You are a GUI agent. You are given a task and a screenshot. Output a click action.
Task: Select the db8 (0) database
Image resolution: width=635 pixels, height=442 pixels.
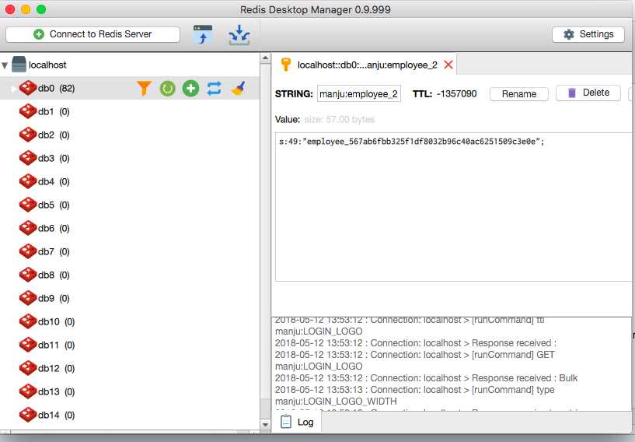click(x=129, y=275)
